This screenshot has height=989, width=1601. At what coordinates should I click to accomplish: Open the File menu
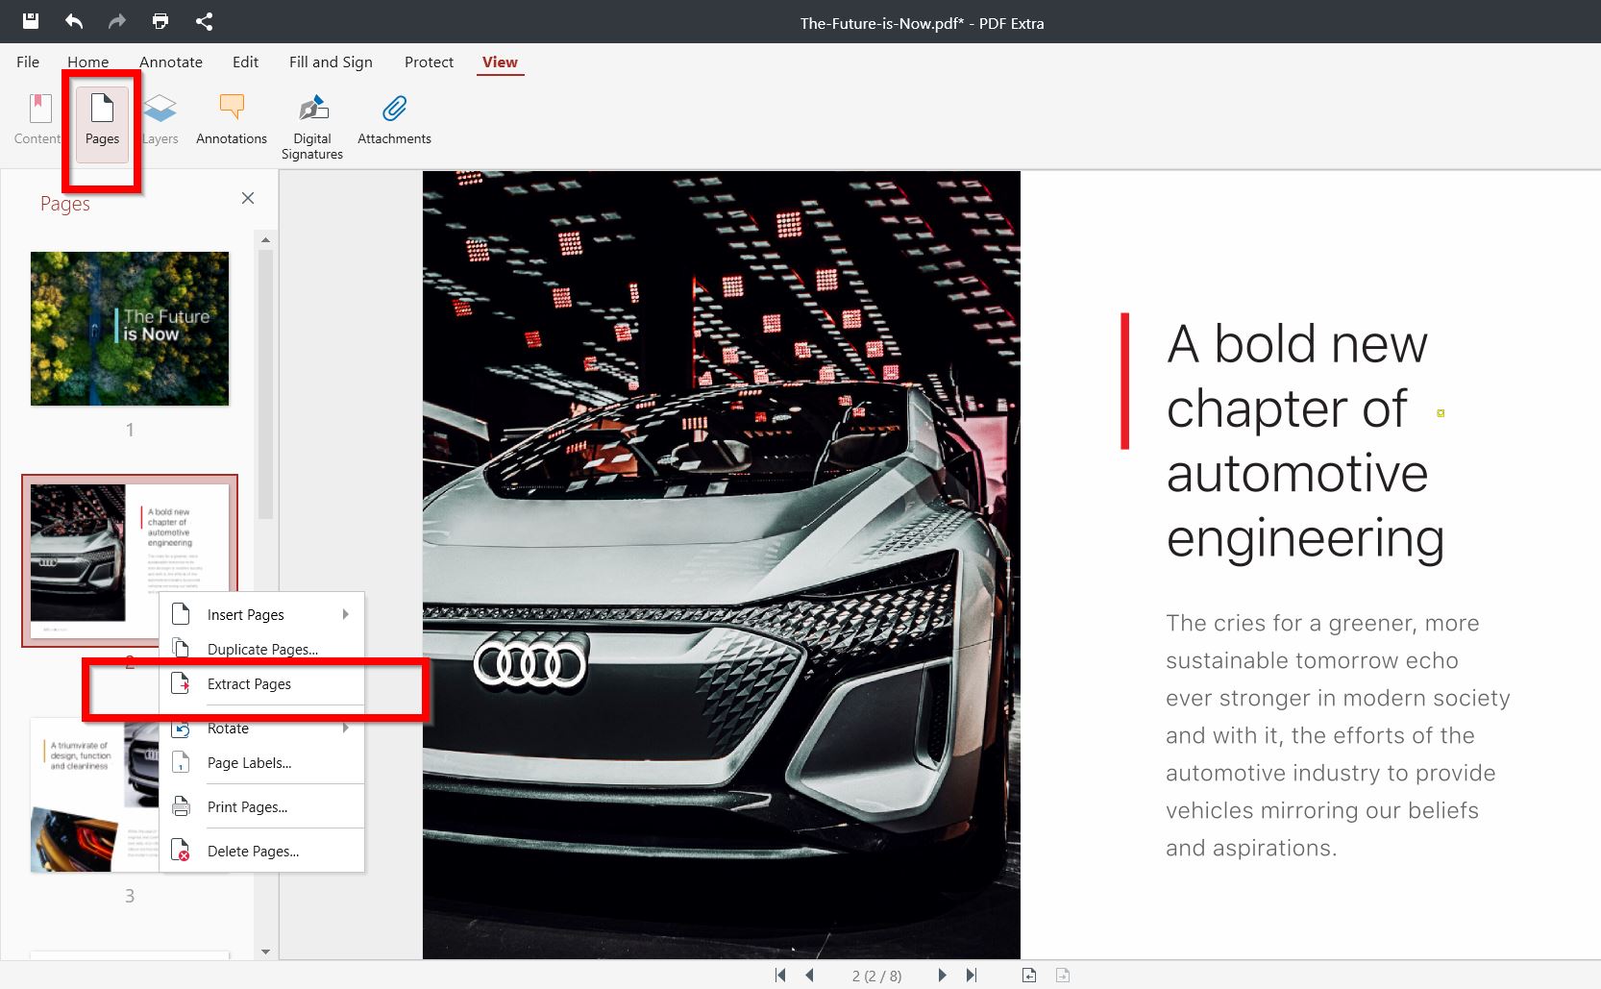[28, 62]
